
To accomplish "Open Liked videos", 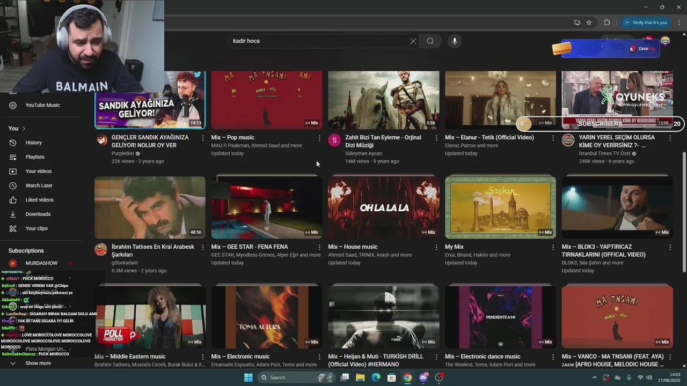I will point(40,200).
